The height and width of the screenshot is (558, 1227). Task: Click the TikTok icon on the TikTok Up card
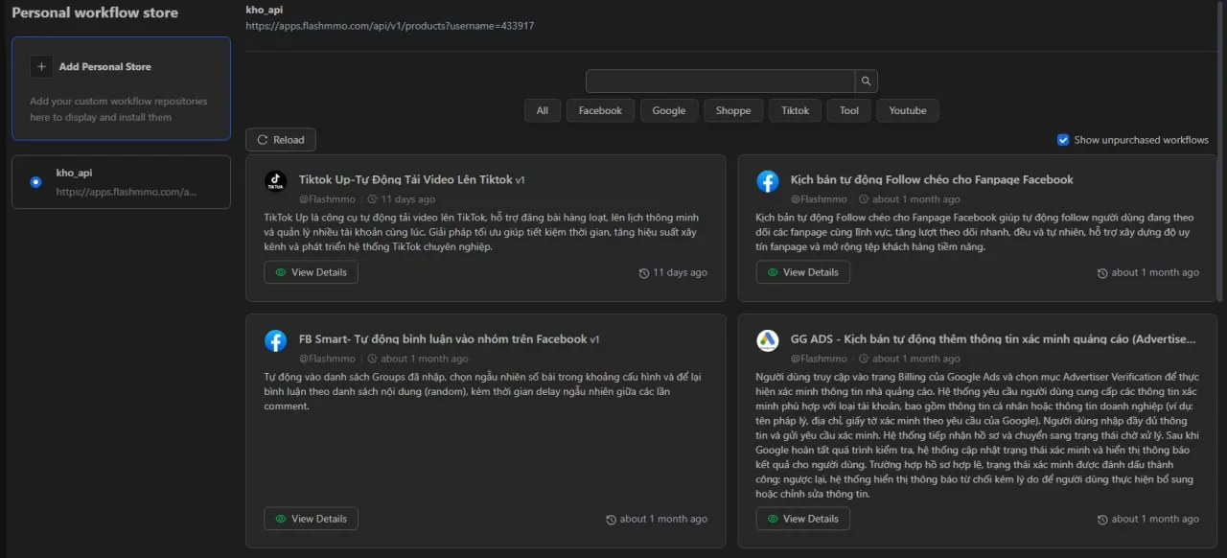pyautogui.click(x=275, y=180)
